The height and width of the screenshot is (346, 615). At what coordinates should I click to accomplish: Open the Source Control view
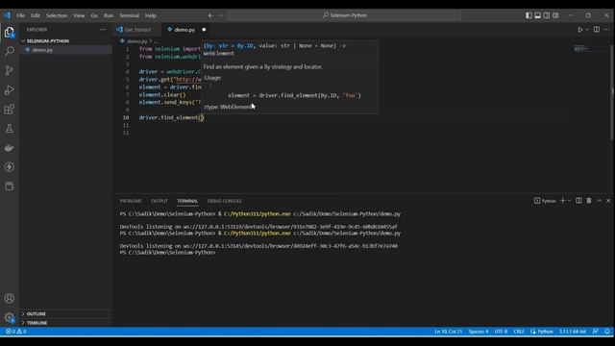[9, 70]
